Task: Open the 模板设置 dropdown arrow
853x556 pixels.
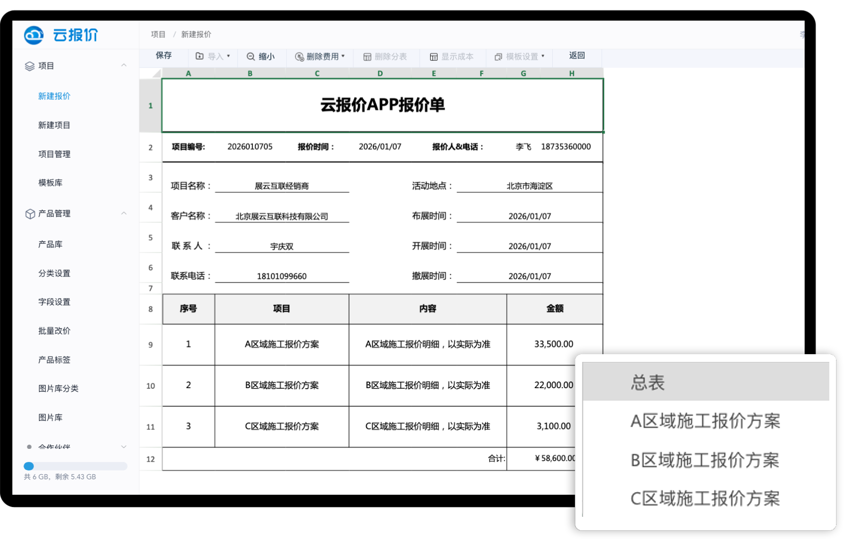Action: [x=543, y=56]
